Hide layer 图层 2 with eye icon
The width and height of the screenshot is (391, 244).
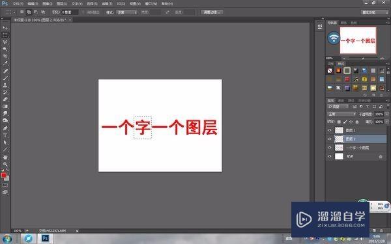[330, 139]
